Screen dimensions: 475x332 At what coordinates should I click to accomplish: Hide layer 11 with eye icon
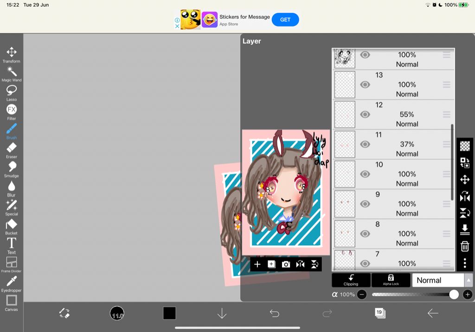pyautogui.click(x=365, y=144)
